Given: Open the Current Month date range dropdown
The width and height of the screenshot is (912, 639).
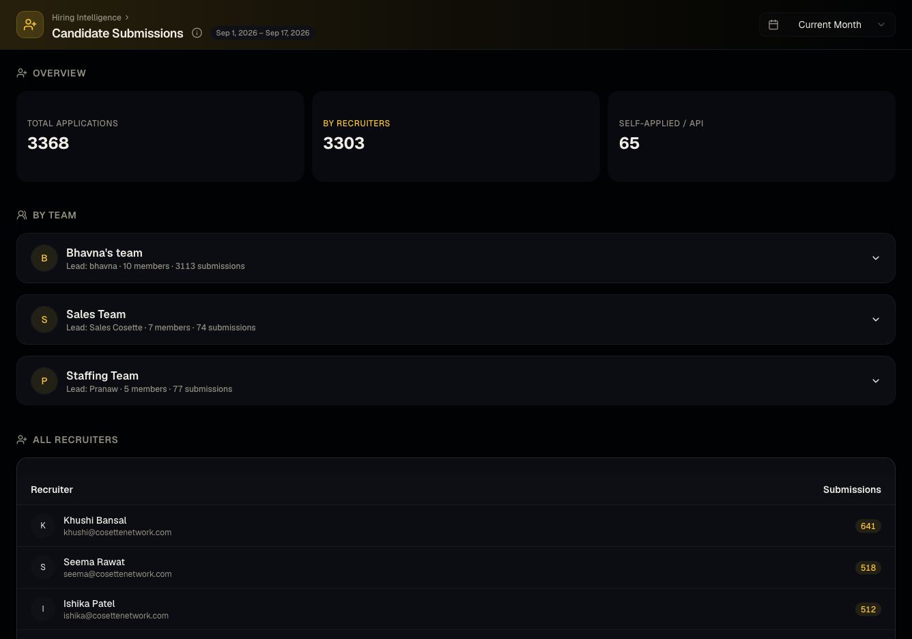Looking at the screenshot, I should click(827, 25).
